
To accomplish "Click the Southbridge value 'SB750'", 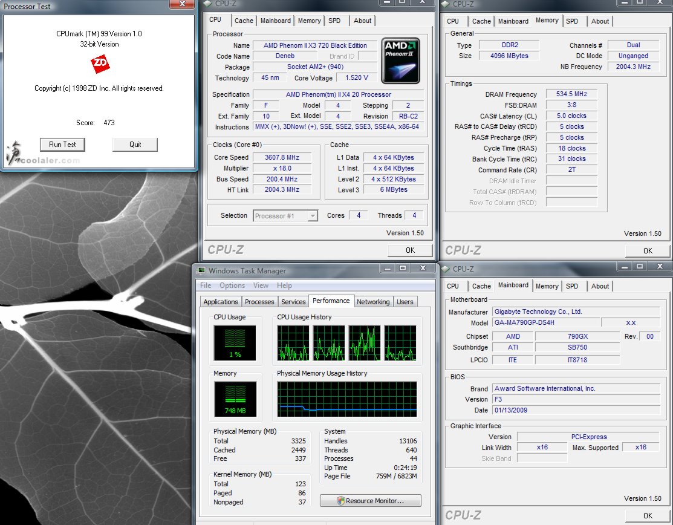I will pyautogui.click(x=577, y=347).
